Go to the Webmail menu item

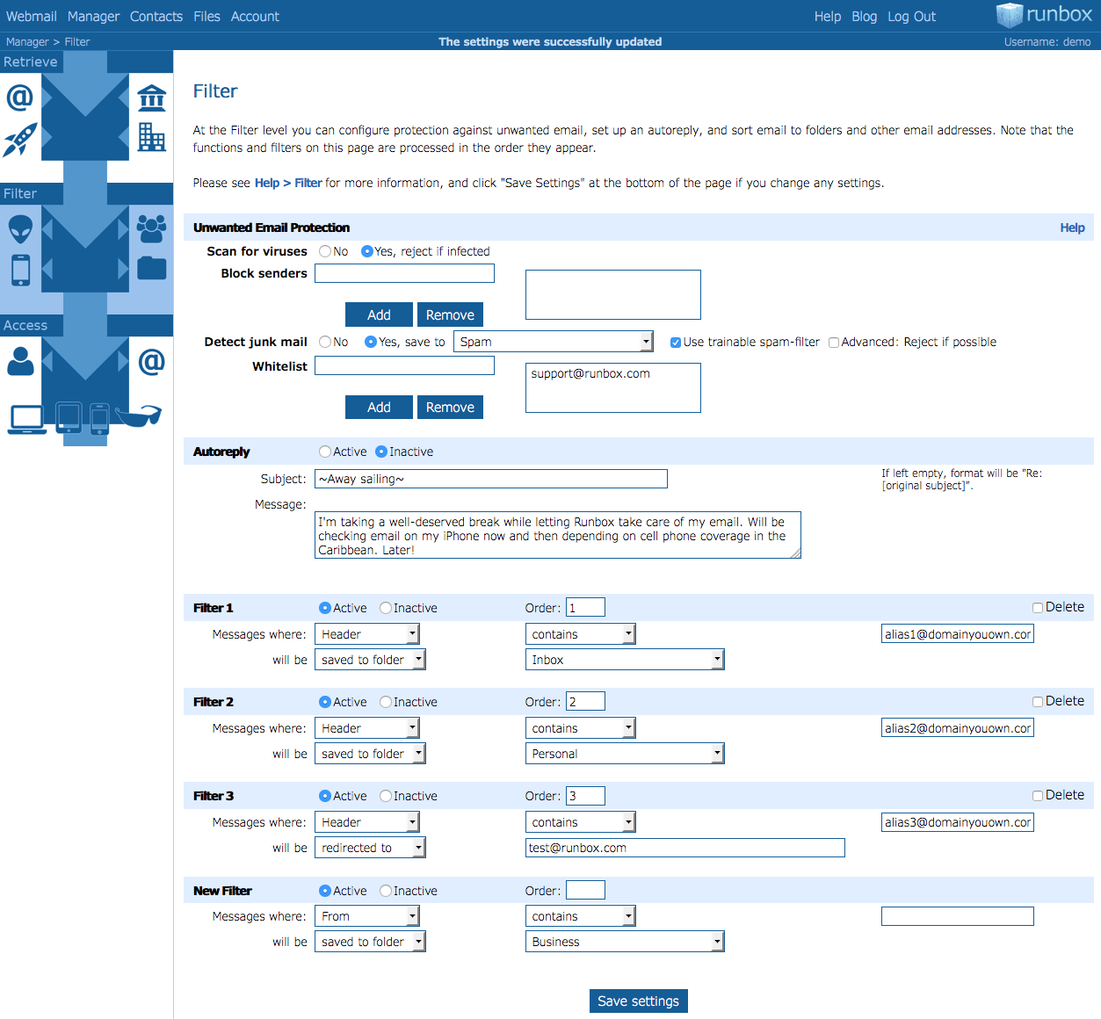pyautogui.click(x=32, y=17)
